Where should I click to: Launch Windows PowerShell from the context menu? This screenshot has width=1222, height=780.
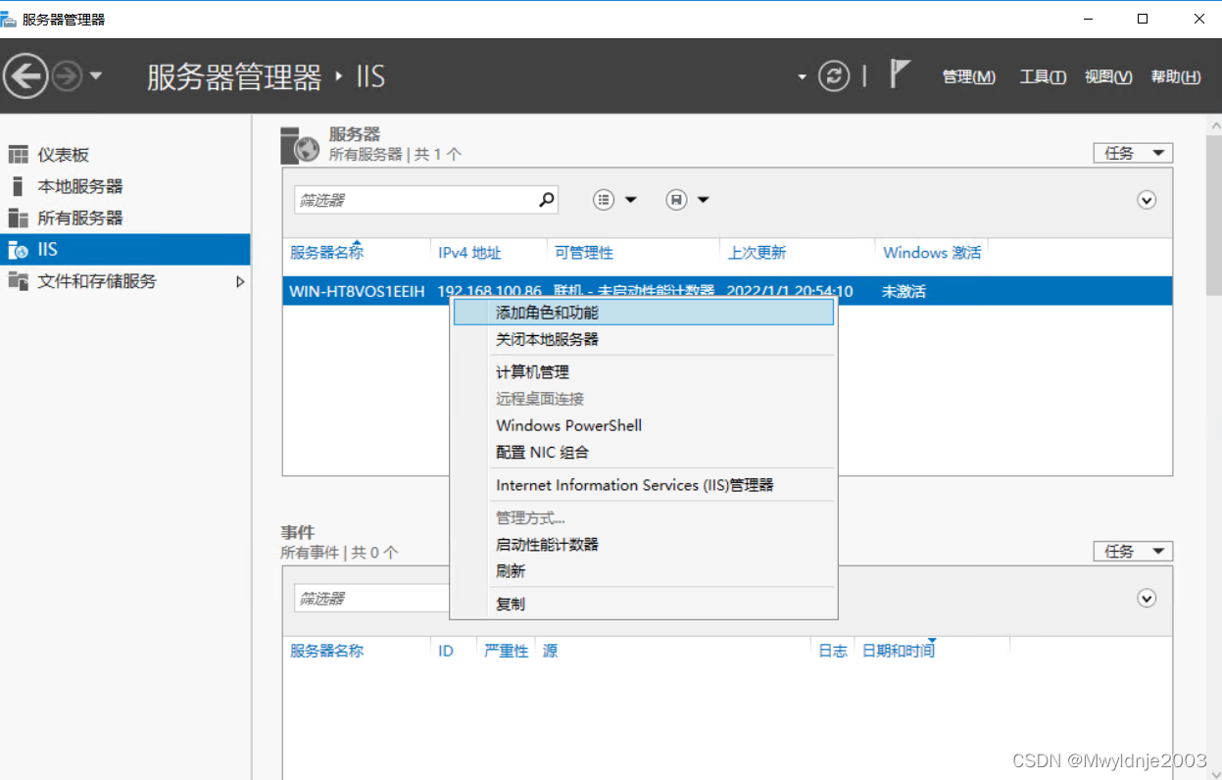click(568, 425)
